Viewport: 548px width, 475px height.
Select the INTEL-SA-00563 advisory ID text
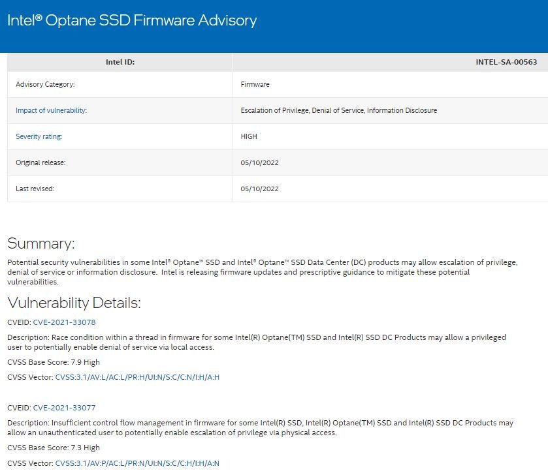506,62
